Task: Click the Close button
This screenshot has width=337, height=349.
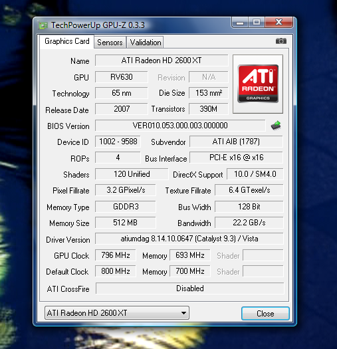Action: (265, 313)
